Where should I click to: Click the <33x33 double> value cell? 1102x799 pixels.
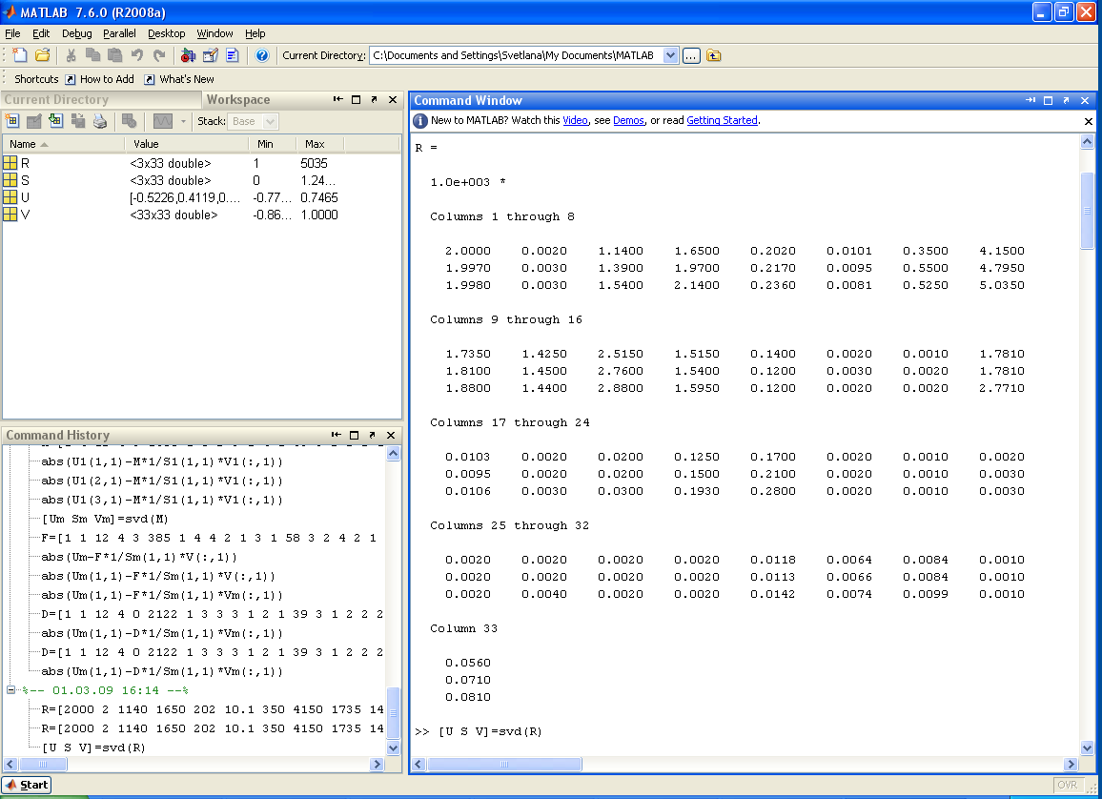tap(173, 215)
